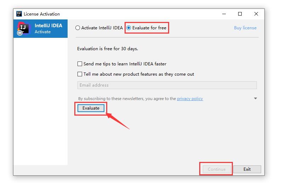The width and height of the screenshot is (281, 187).
Task: Maximize the License Activation window
Action: pos(240,14)
